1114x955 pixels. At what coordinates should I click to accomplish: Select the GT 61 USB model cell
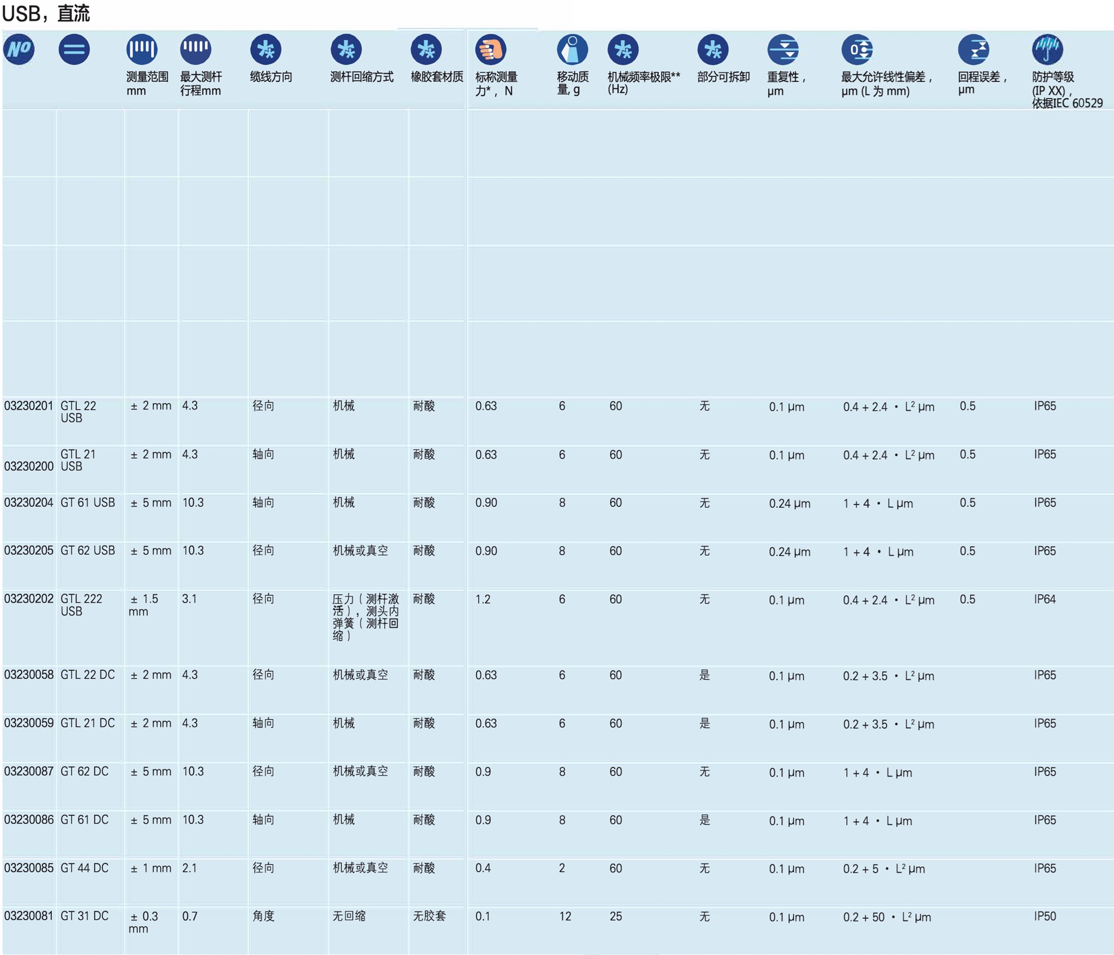click(88, 503)
